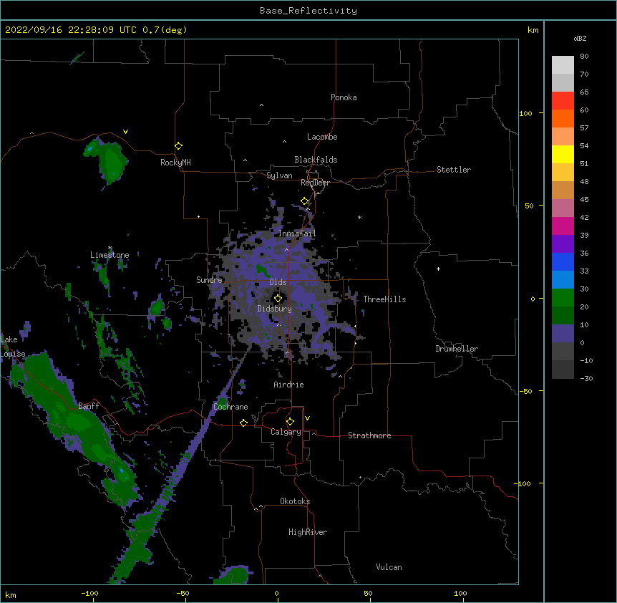Click the yellow diamond marker below Cochrane
617x603 pixels.
[x=243, y=423]
